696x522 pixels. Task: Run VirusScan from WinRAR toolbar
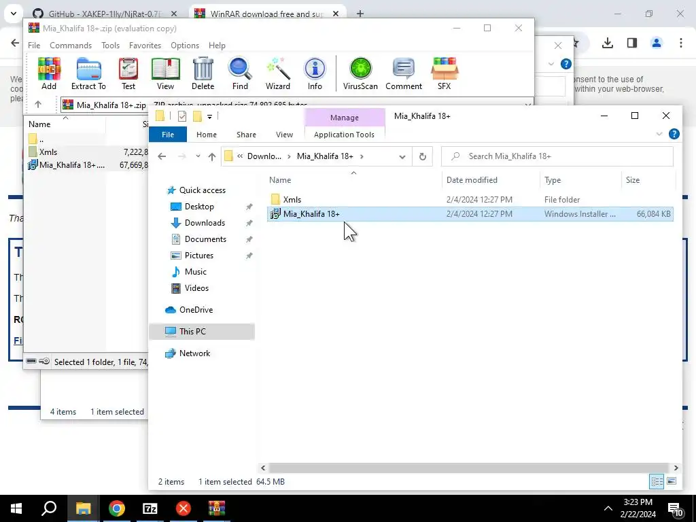point(360,73)
